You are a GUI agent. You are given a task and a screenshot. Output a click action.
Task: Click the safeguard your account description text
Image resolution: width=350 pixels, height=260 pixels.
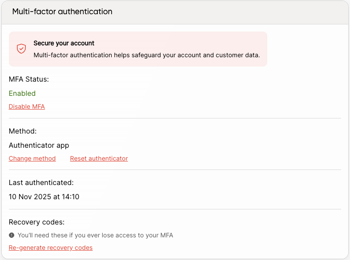[x=147, y=55]
